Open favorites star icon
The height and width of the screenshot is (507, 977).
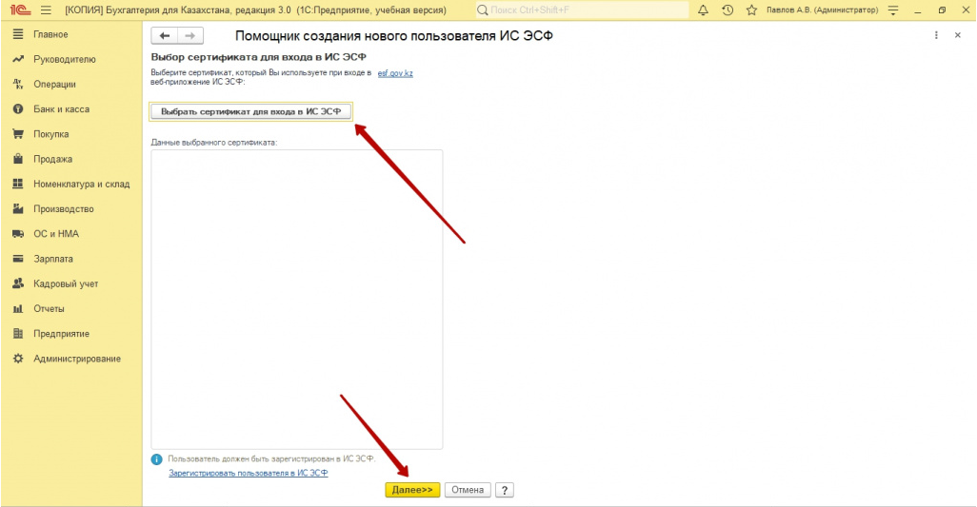coord(751,10)
